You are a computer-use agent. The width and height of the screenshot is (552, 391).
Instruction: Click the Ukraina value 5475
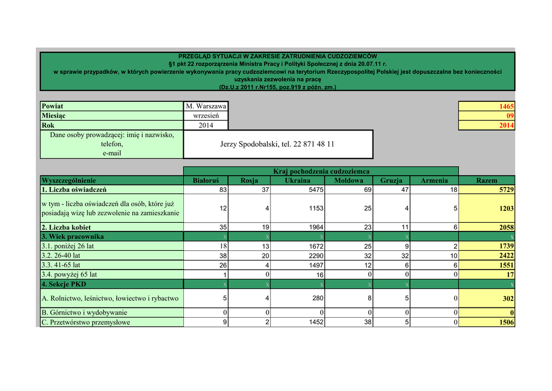298,190
